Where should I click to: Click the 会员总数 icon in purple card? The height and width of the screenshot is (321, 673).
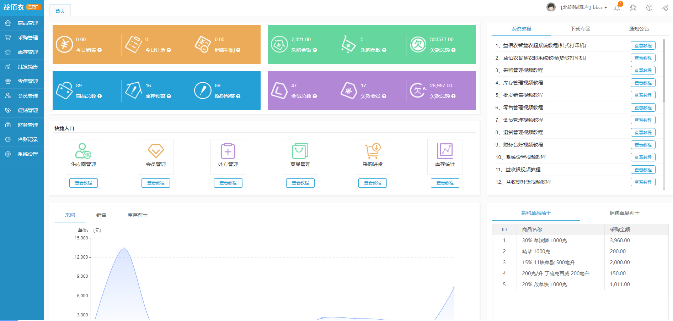point(279,91)
